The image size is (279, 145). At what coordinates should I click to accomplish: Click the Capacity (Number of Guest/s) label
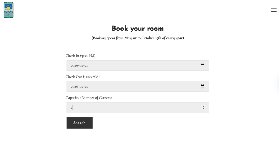coord(89,98)
